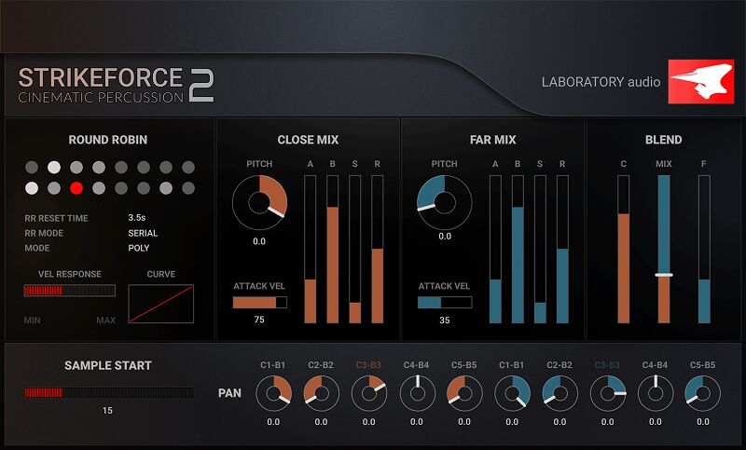
Task: Select the last C5-B5 range label
Action: pyautogui.click(x=703, y=365)
